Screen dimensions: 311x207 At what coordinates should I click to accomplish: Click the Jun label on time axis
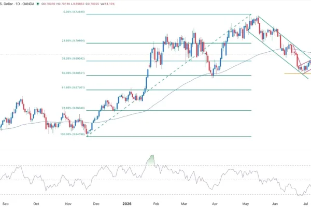click(275, 203)
